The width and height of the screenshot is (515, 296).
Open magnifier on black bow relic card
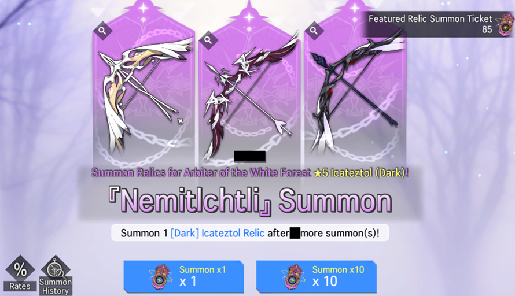pos(314,31)
